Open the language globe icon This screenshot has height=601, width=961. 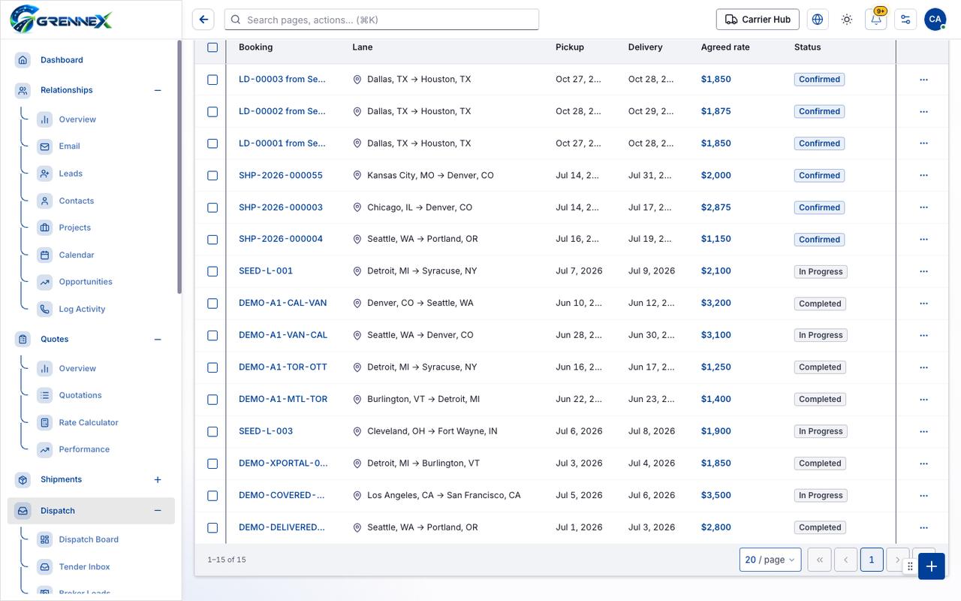[818, 20]
